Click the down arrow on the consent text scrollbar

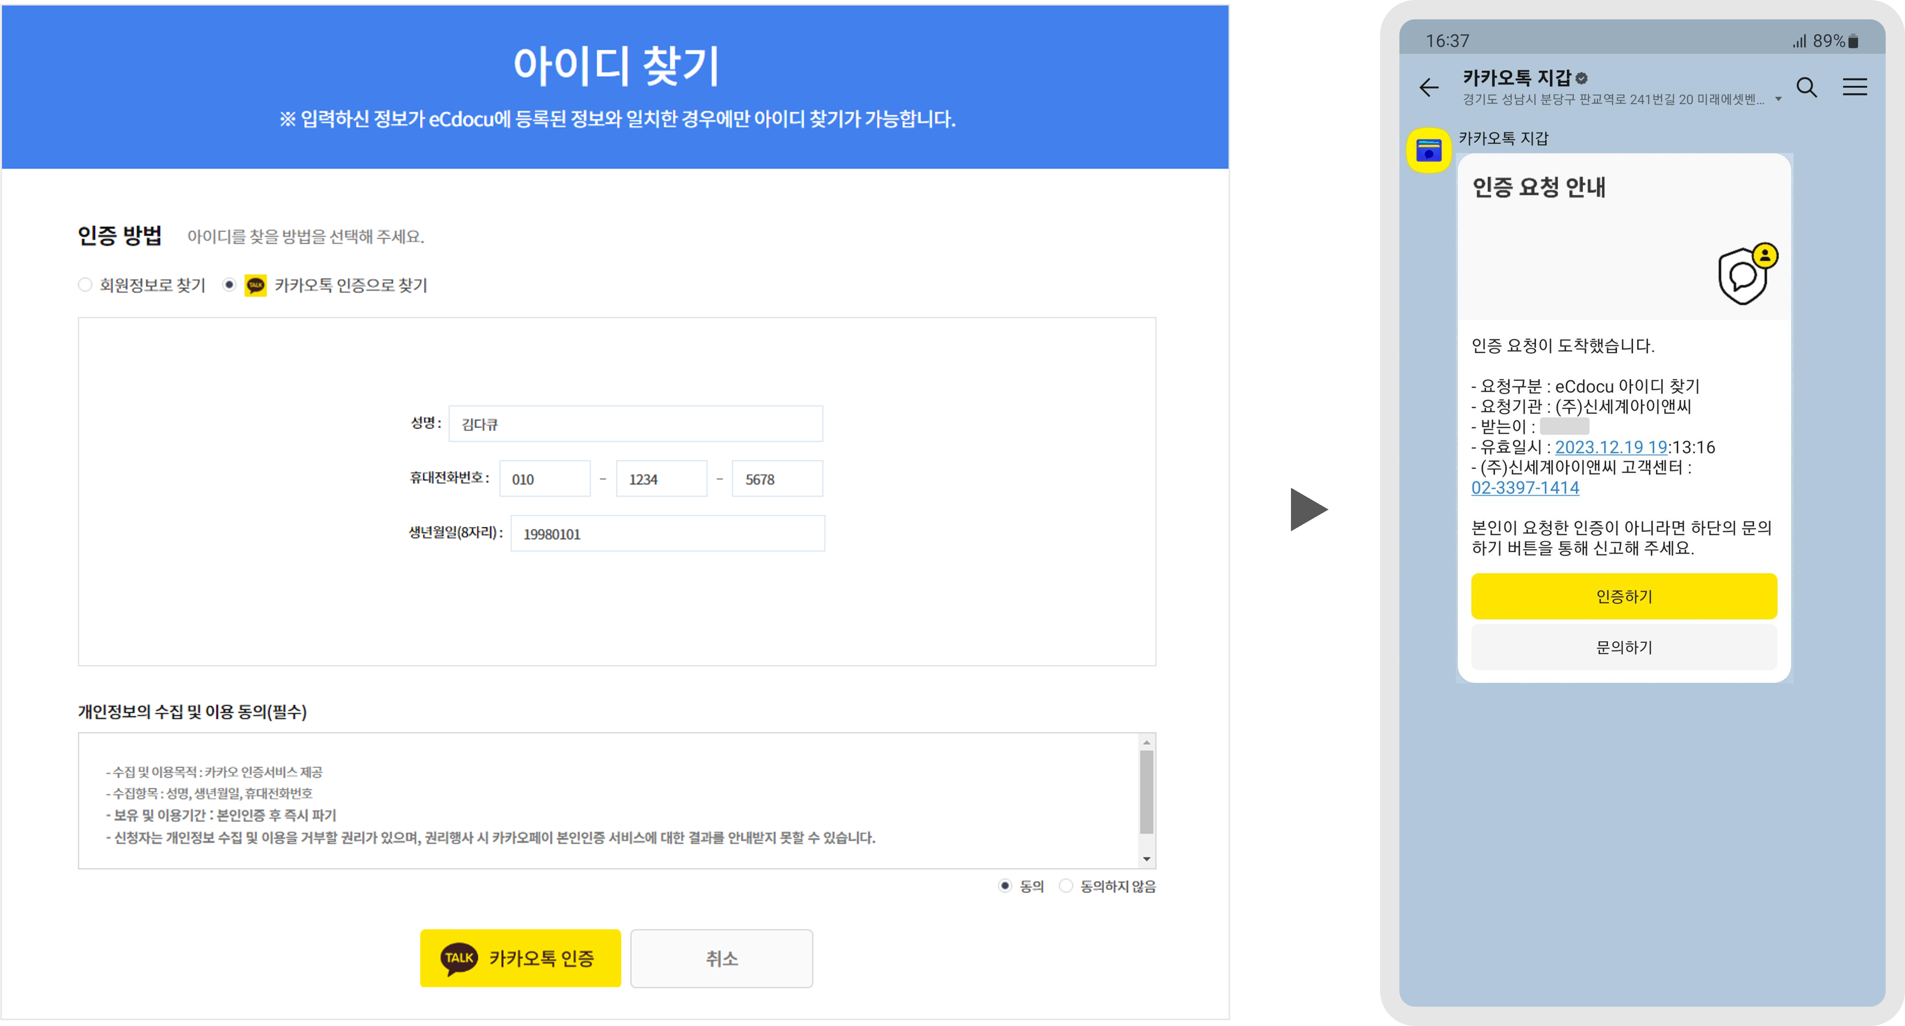(x=1146, y=858)
